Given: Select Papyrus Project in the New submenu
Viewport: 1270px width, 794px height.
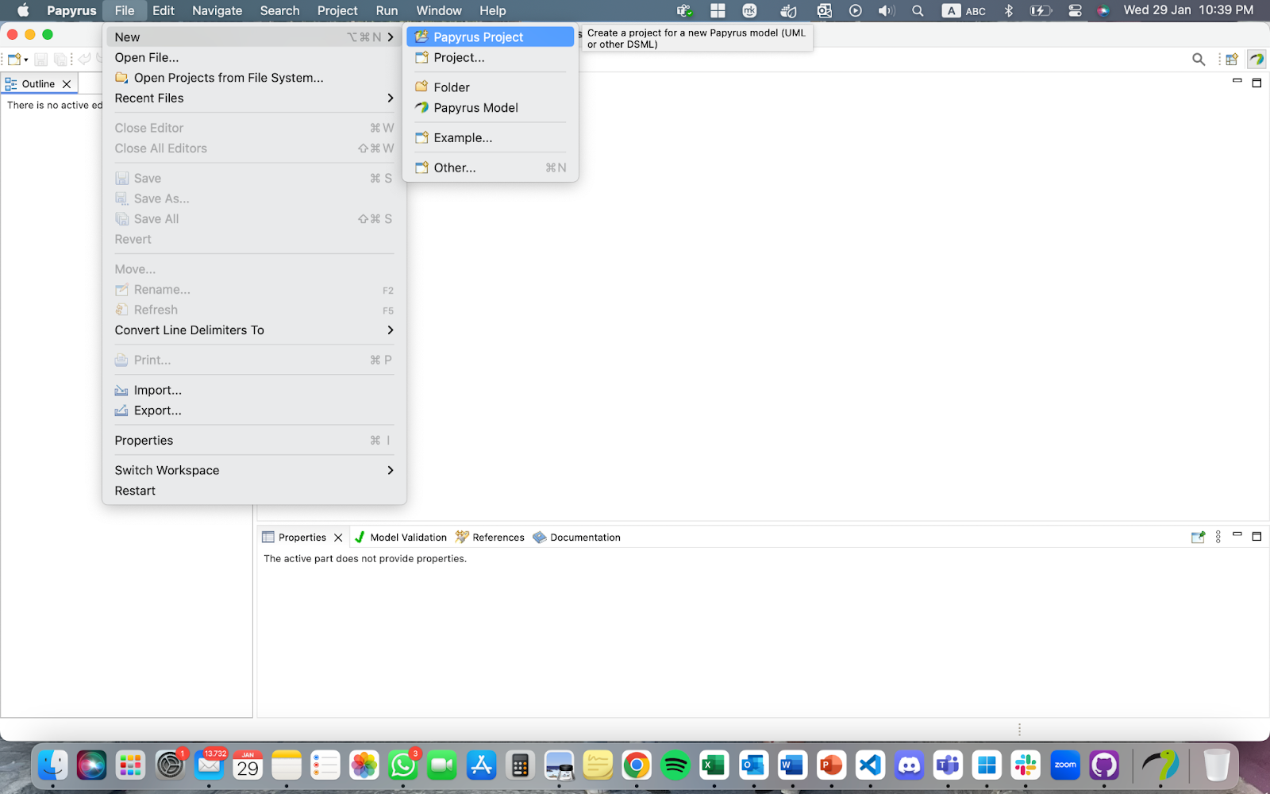Looking at the screenshot, I should point(478,37).
